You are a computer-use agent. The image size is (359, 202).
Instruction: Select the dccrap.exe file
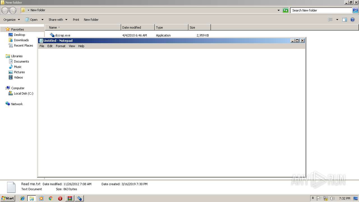click(63, 35)
